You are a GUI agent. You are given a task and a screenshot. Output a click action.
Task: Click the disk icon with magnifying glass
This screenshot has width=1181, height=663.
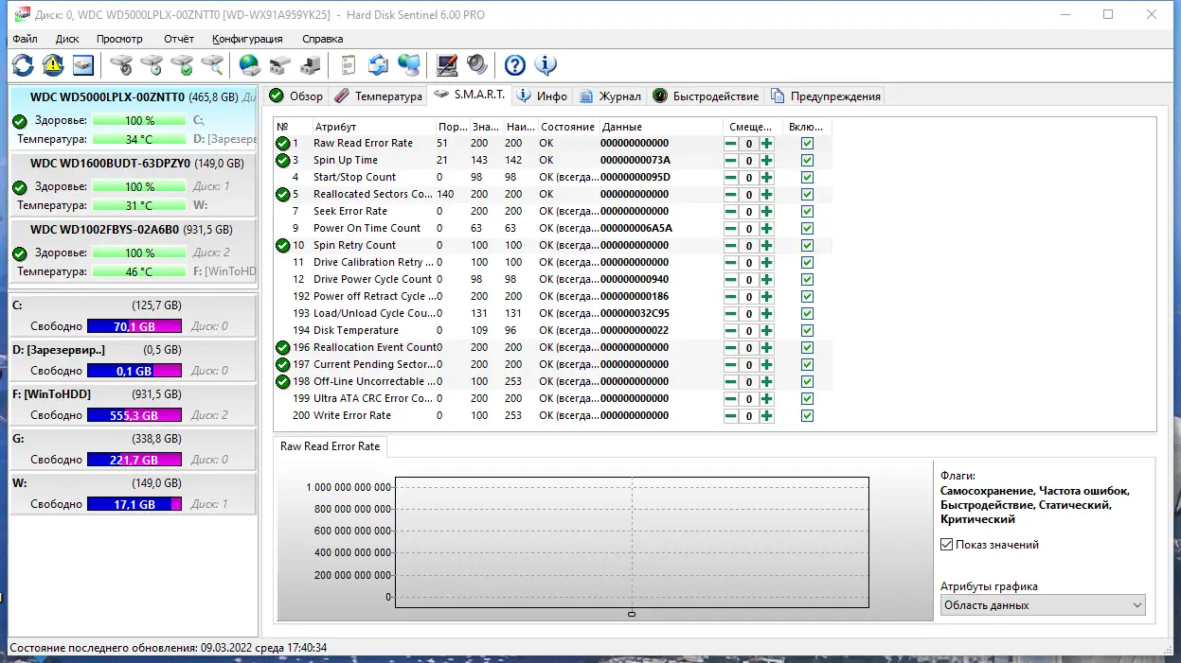(212, 65)
